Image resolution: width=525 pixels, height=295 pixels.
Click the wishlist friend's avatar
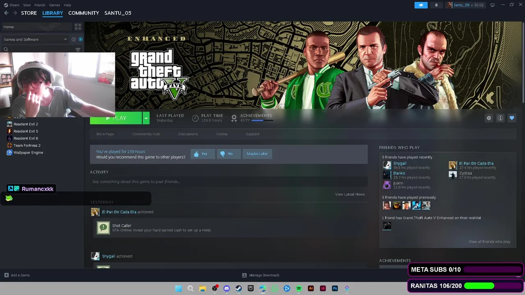pyautogui.click(x=387, y=226)
